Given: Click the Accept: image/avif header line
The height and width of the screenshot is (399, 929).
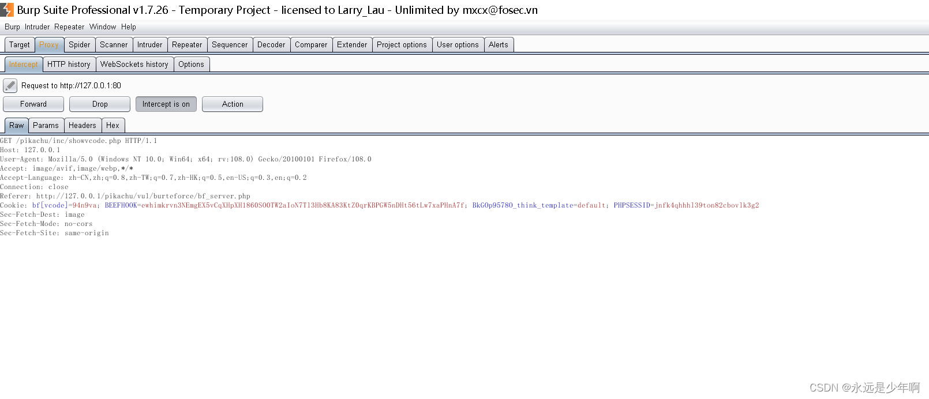Looking at the screenshot, I should [x=67, y=168].
